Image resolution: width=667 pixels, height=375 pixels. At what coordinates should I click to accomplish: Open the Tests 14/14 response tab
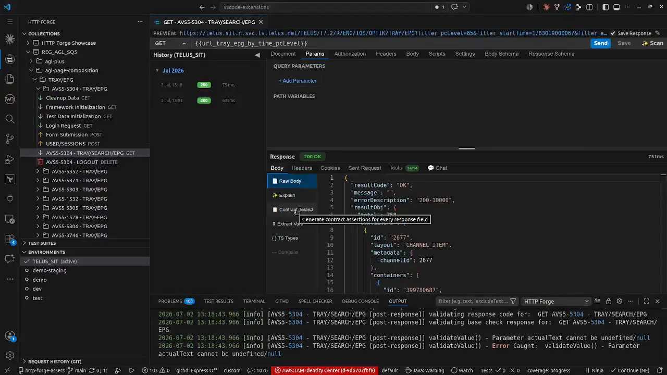404,168
